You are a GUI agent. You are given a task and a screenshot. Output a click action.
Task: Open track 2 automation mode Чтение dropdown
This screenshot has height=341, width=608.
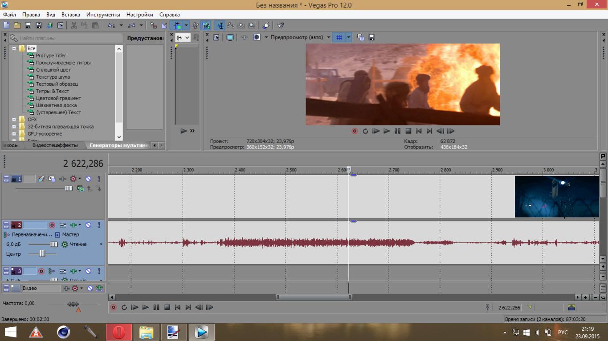click(101, 245)
